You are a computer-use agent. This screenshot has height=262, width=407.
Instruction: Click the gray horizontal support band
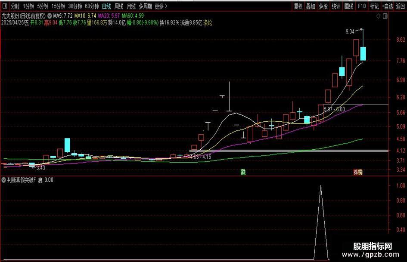[289, 151]
